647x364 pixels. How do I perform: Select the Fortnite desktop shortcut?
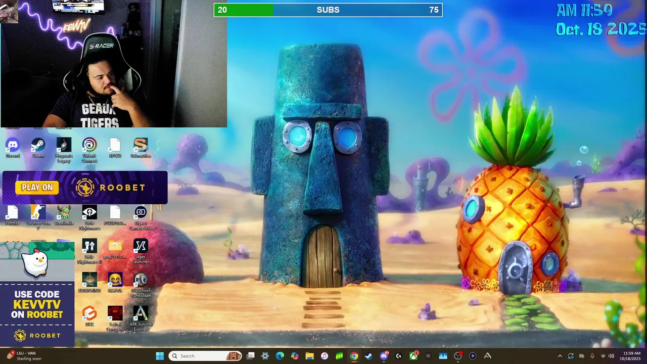click(13, 215)
